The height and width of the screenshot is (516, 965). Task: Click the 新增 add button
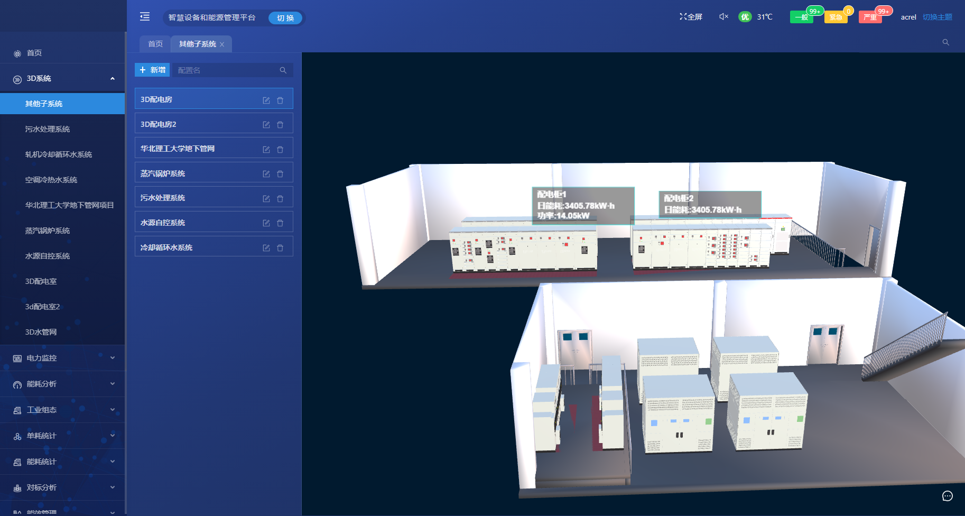click(152, 70)
